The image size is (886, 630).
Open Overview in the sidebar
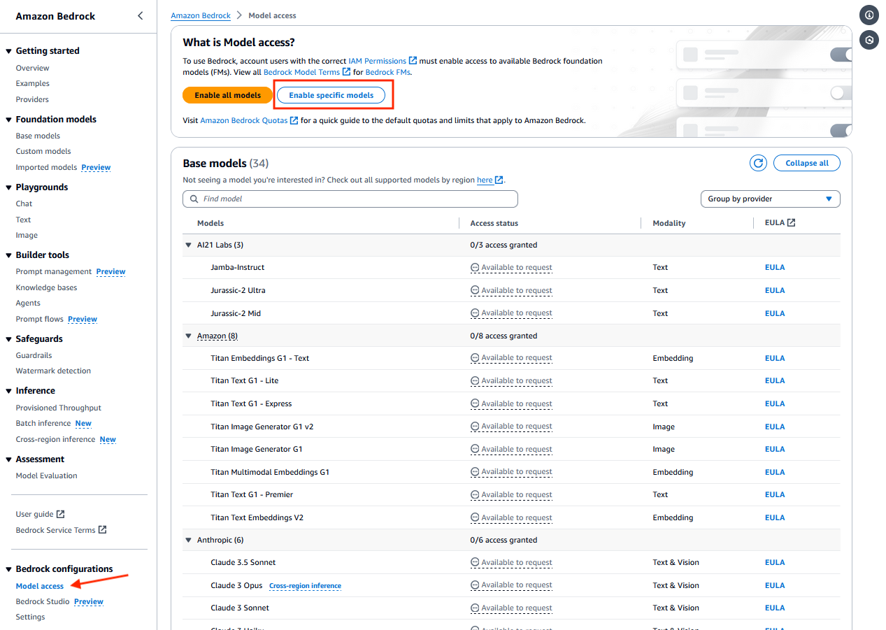(32, 68)
